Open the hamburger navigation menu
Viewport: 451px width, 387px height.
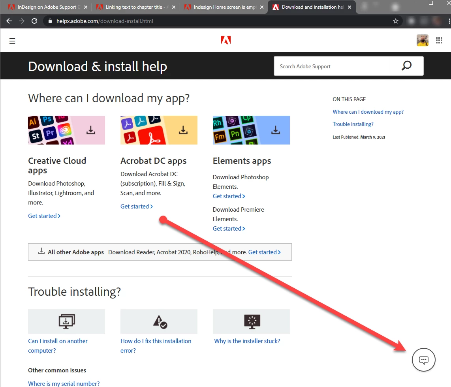coord(12,41)
